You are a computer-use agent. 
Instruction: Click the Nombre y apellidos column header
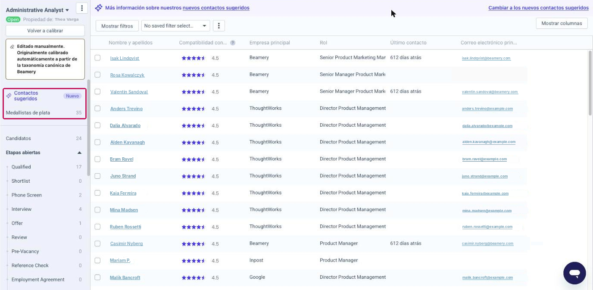[131, 43]
